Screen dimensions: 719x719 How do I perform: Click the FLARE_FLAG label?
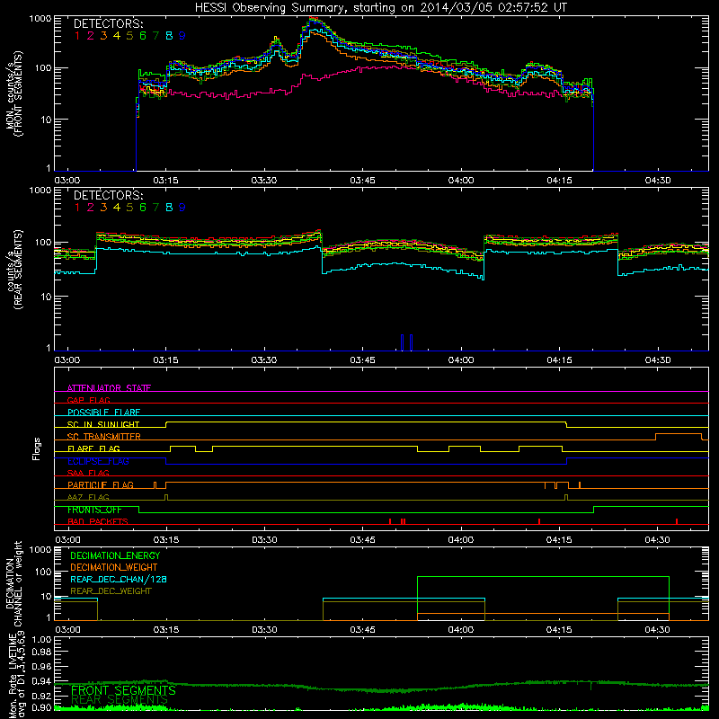93,448
